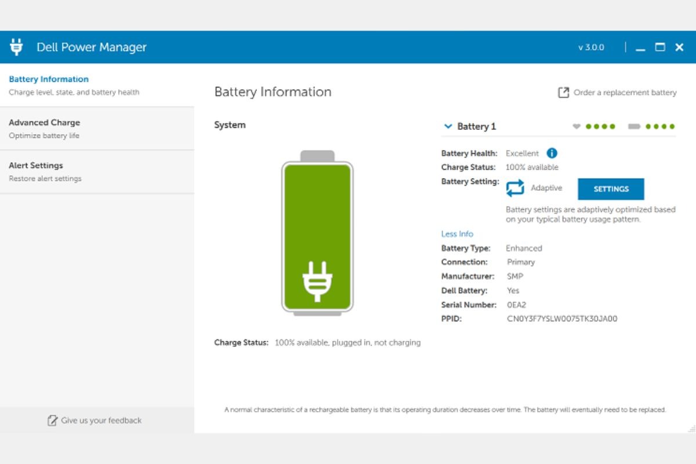Click the Connection value Primary
The height and width of the screenshot is (464, 696).
pyautogui.click(x=521, y=262)
